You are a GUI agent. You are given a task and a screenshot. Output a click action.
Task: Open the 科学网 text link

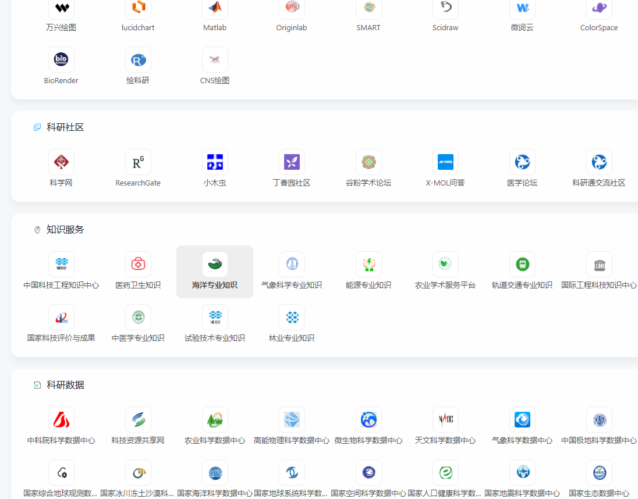tap(61, 183)
